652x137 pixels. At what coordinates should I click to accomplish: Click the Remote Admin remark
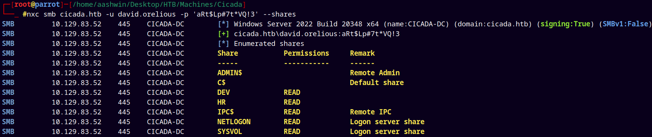pyautogui.click(x=375, y=73)
